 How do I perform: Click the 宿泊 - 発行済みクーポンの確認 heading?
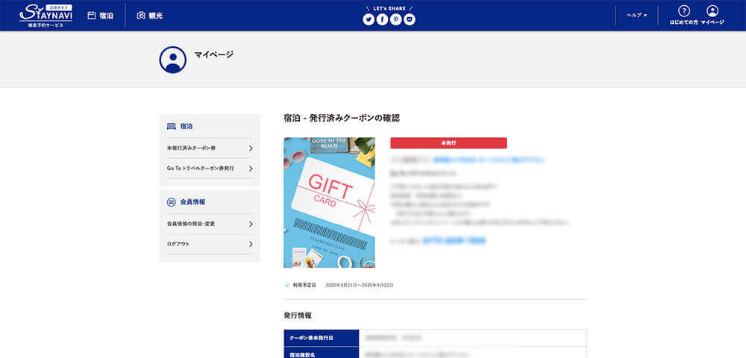pyautogui.click(x=341, y=118)
